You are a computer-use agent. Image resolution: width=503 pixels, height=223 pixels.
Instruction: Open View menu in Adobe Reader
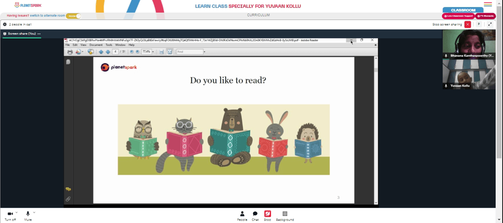pos(83,45)
